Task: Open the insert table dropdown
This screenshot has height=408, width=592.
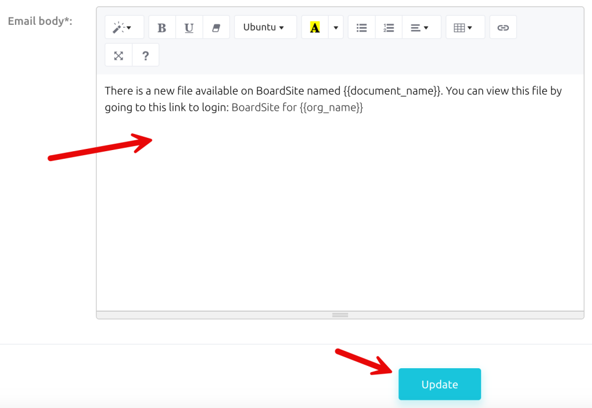Action: [x=465, y=28]
